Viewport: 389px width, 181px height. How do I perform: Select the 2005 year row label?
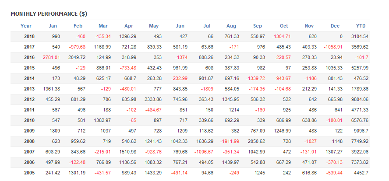pos(28,173)
